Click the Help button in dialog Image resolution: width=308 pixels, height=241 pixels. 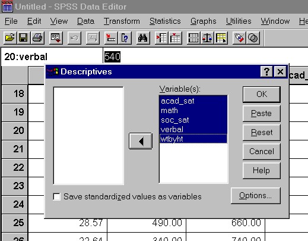pyautogui.click(x=262, y=170)
